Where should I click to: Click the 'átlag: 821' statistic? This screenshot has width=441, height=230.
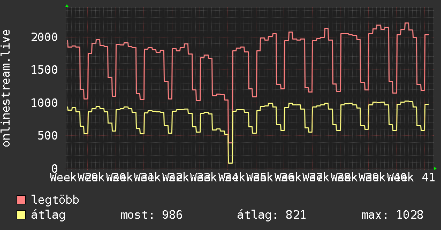click(x=271, y=215)
